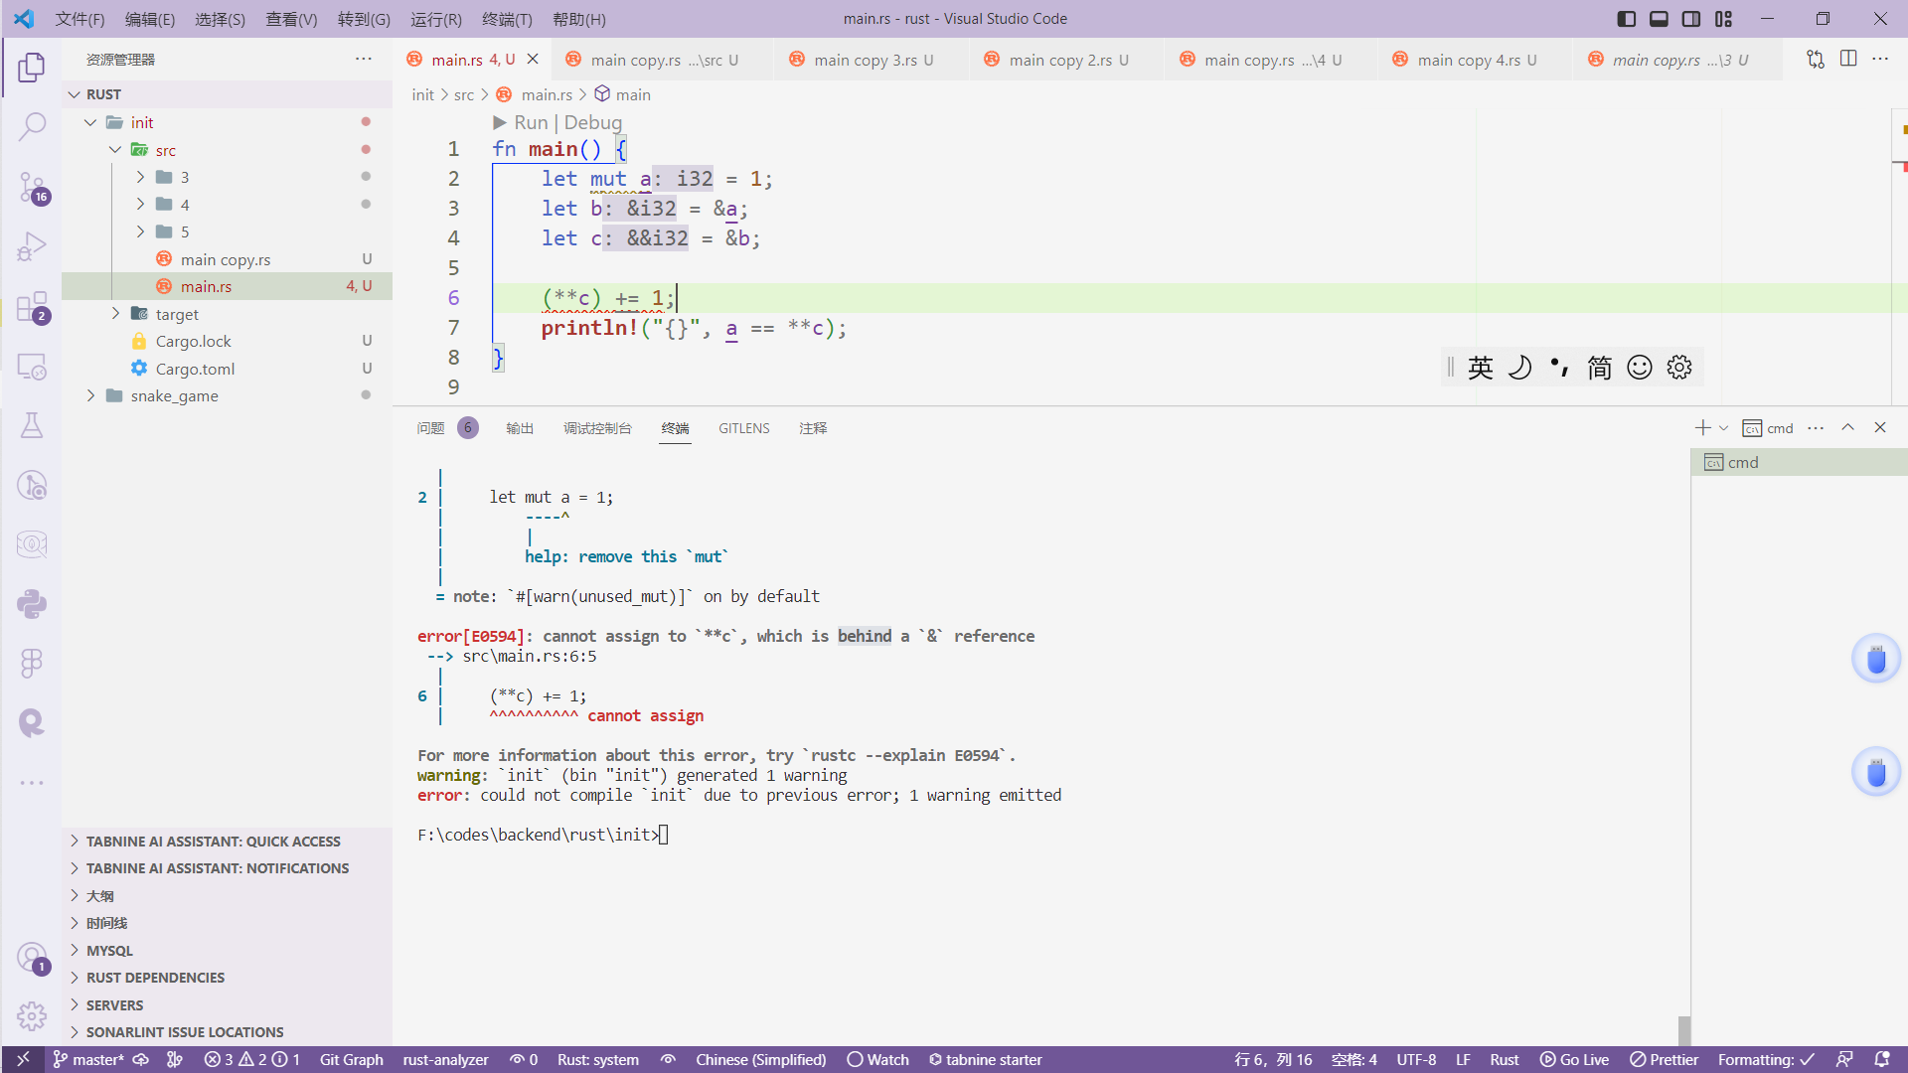Open the Extensions view
This screenshot has height=1073, width=1908.
(32, 307)
